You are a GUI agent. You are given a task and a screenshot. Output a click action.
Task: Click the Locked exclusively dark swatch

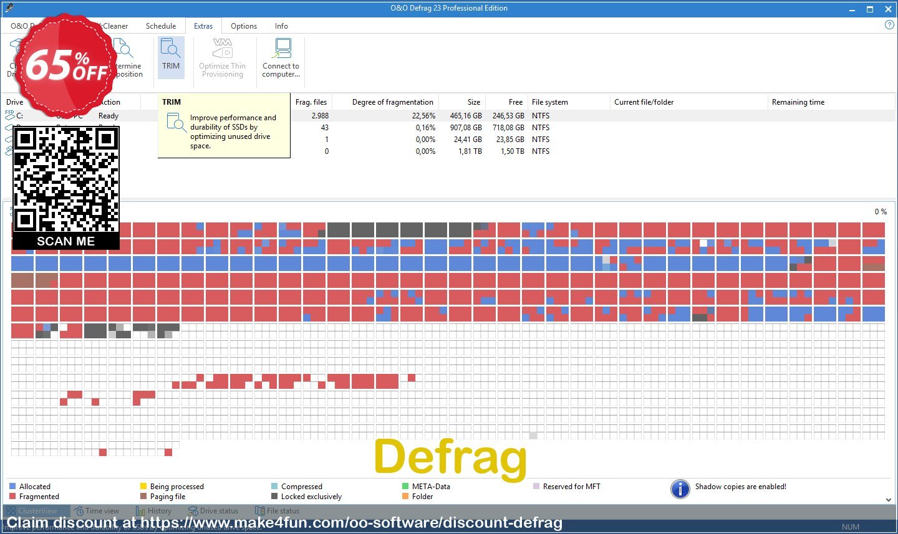tap(274, 497)
